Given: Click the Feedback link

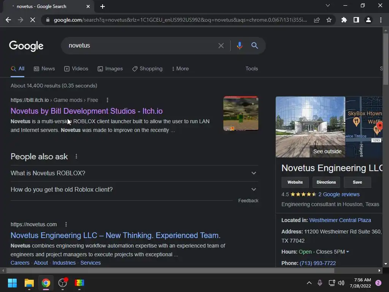Looking at the screenshot, I should click(248, 201).
